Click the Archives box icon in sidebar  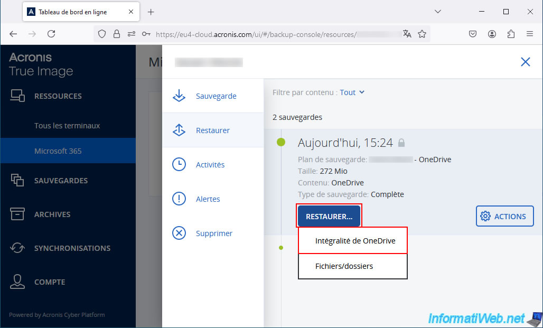click(17, 214)
